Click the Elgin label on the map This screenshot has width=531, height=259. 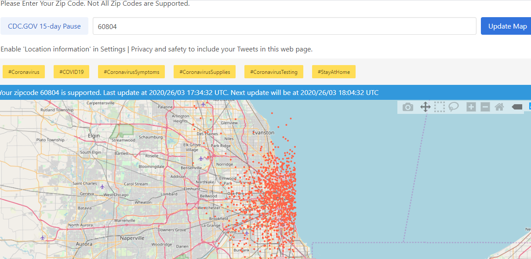pyautogui.click(x=94, y=136)
